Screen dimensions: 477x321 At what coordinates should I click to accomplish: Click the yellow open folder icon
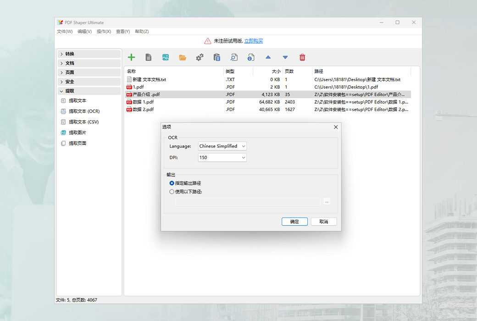[x=183, y=57]
